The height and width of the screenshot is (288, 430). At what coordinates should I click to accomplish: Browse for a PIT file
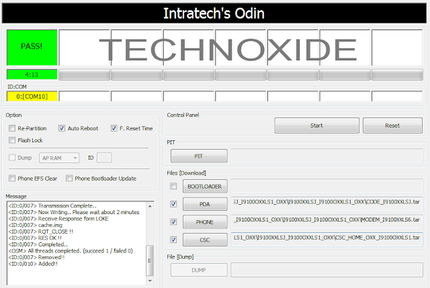tap(199, 156)
